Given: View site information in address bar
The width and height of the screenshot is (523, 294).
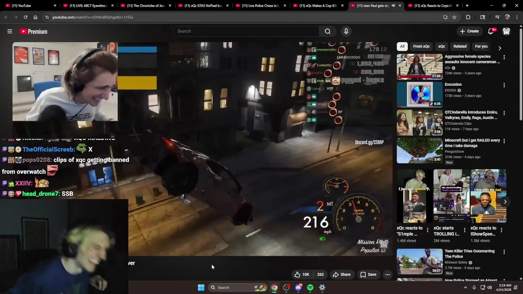Looking at the screenshot, I should [x=47, y=17].
